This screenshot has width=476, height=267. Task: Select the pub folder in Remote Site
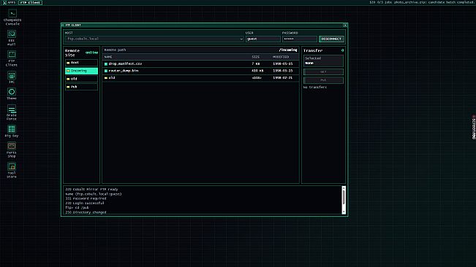click(x=81, y=87)
